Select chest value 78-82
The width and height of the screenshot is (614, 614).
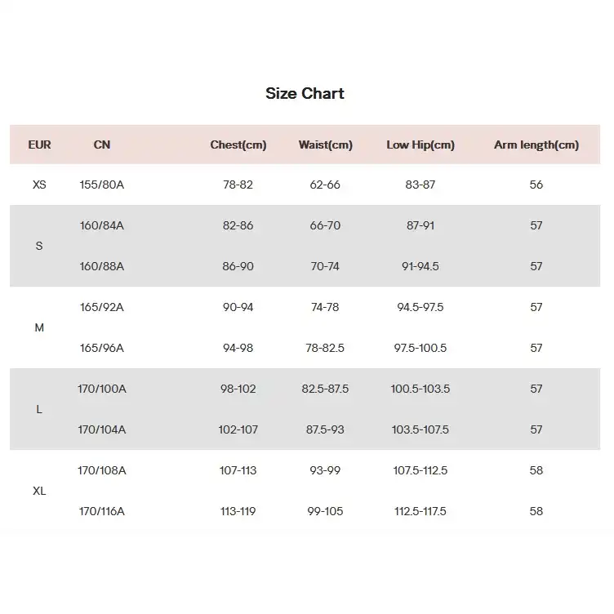tap(238, 185)
